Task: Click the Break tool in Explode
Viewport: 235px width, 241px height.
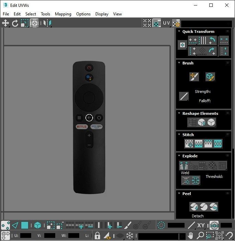Action: [x=184, y=166]
